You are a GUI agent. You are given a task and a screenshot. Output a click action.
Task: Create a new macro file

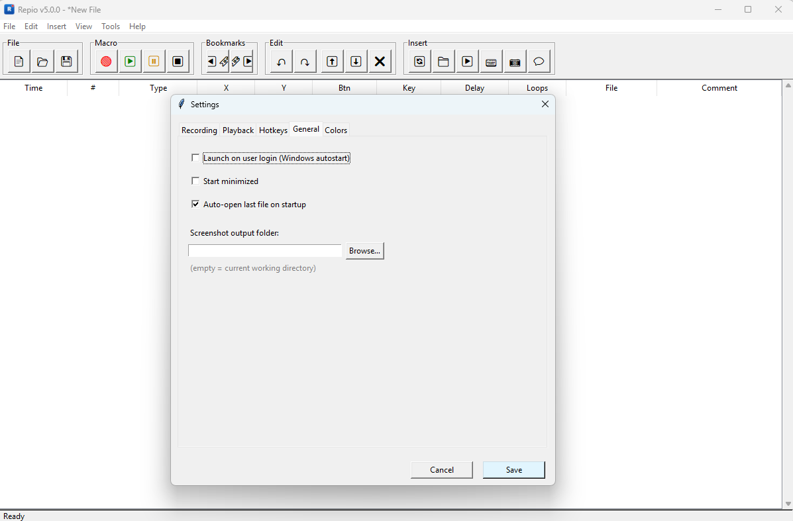(x=18, y=61)
